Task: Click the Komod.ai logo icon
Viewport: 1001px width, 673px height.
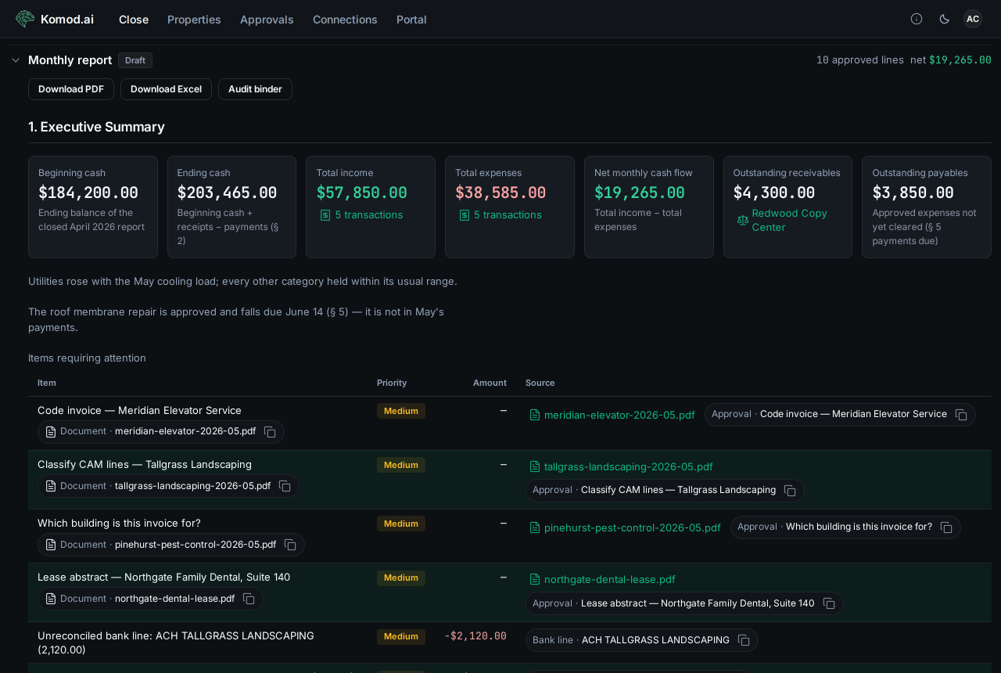Action: 25,19
